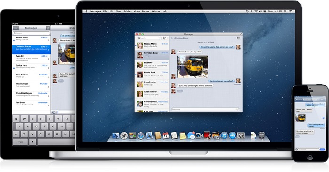Start video call with camera icon
The height and width of the screenshot is (172, 329).
click(238, 38)
